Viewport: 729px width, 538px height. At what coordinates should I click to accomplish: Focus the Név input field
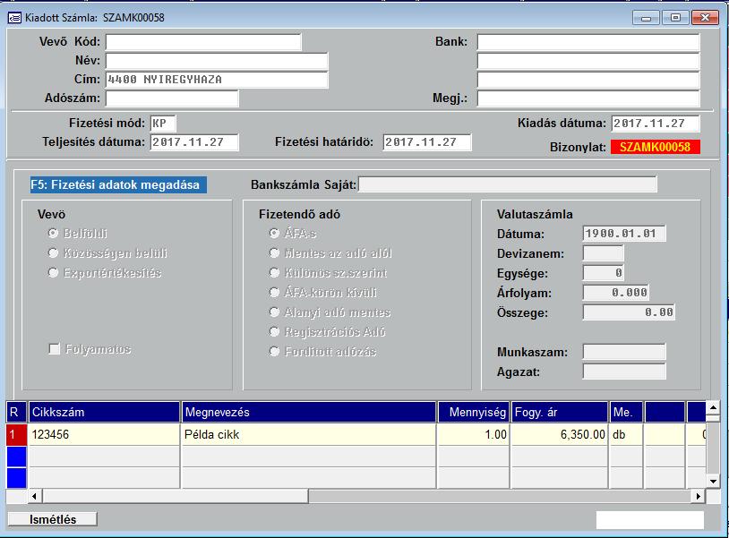tap(217, 61)
